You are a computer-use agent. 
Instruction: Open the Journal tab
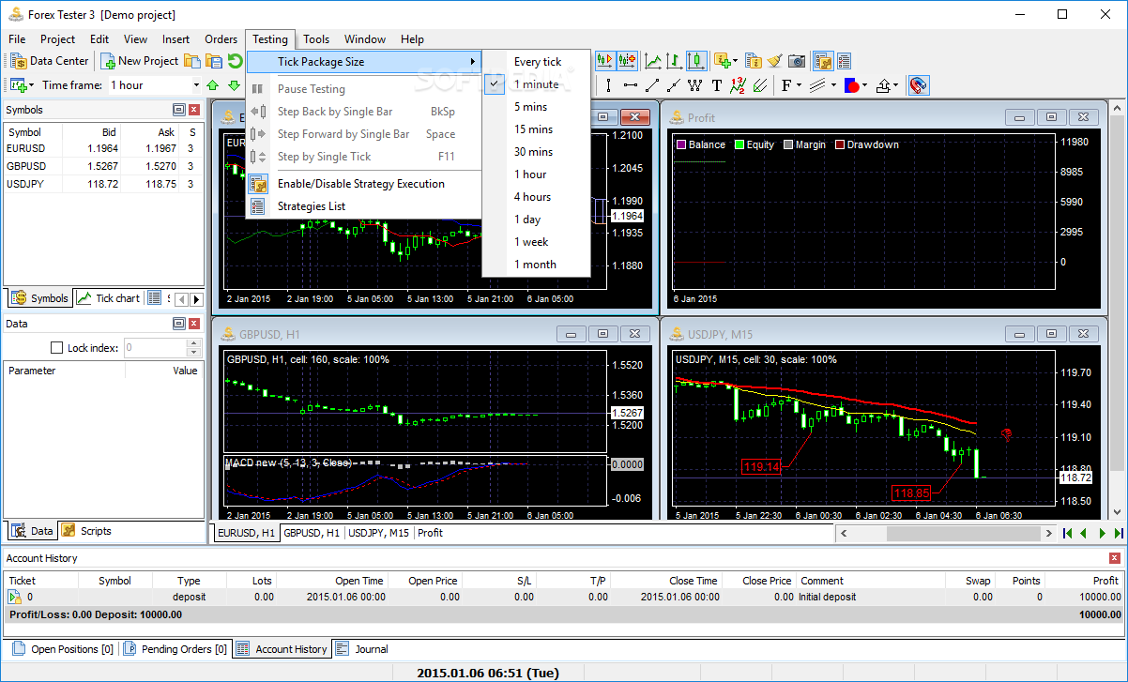click(x=361, y=649)
